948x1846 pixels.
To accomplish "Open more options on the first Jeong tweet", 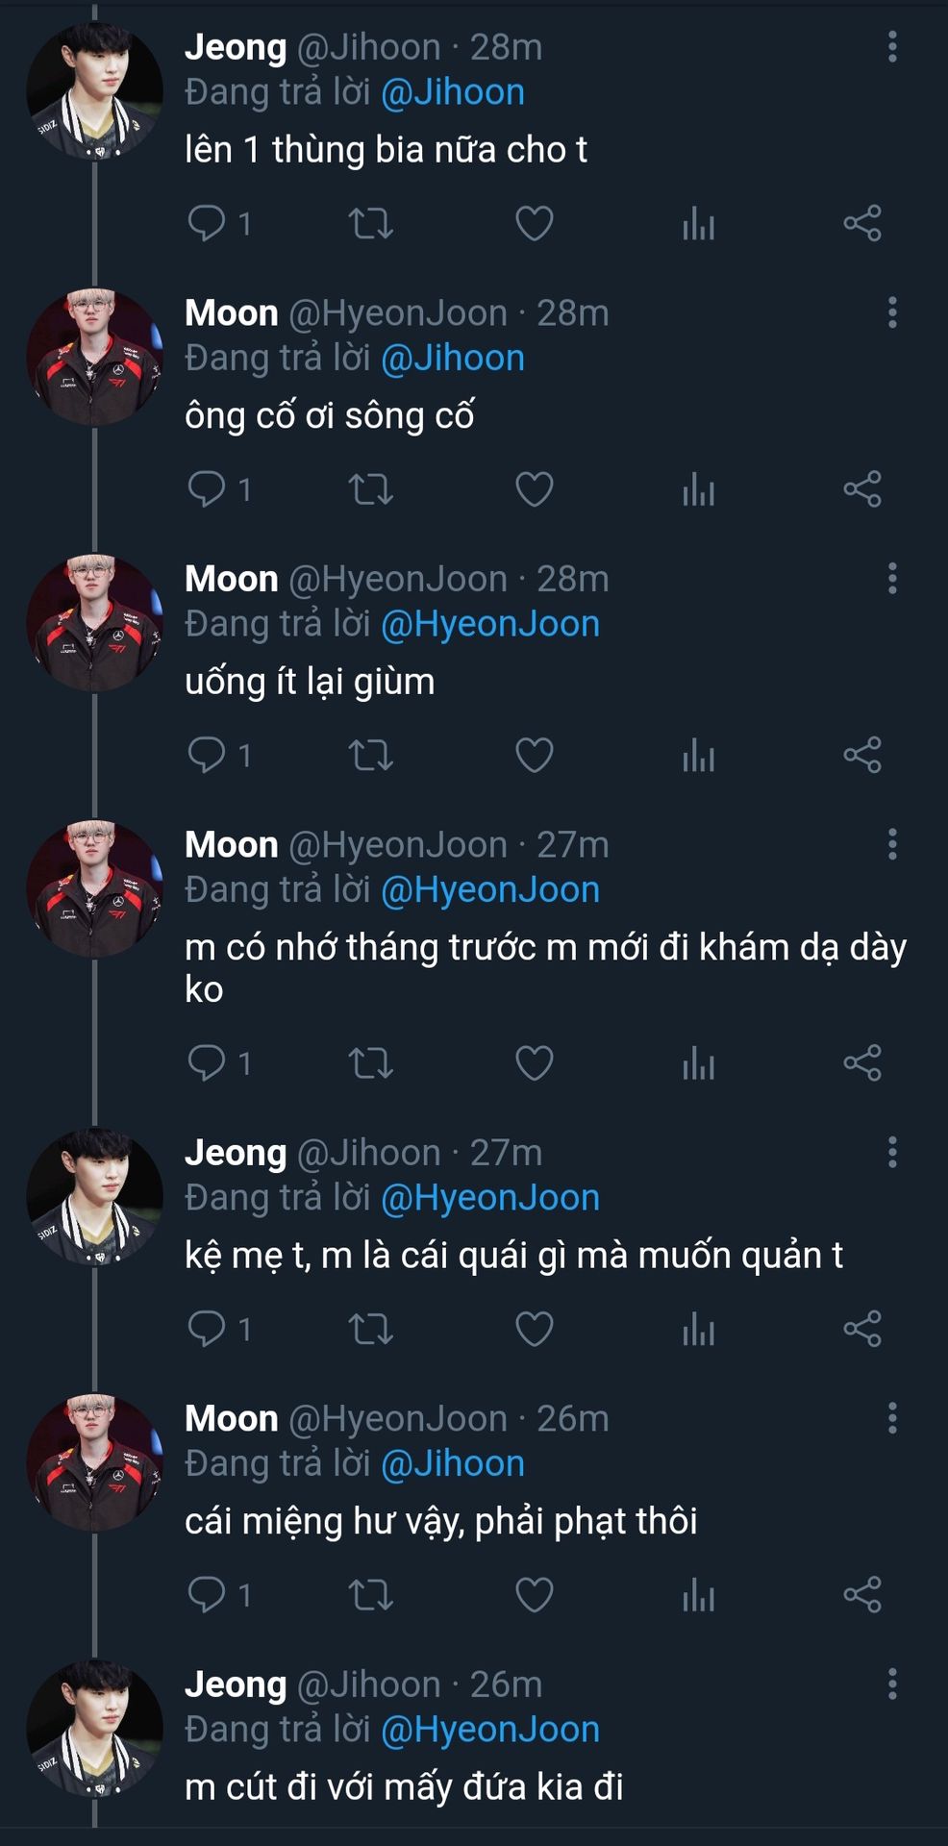I will coord(892,47).
